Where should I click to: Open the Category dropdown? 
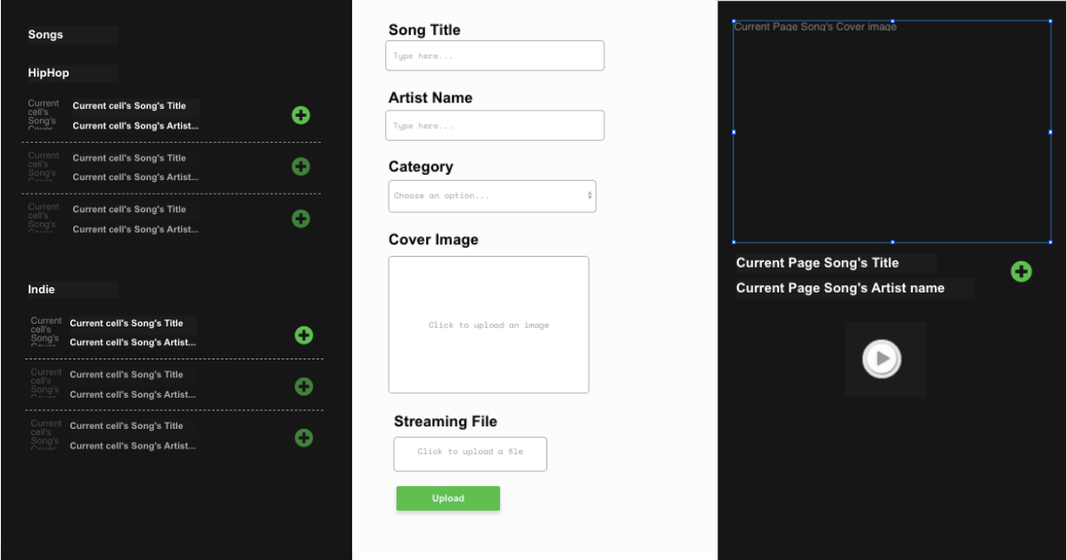click(492, 195)
